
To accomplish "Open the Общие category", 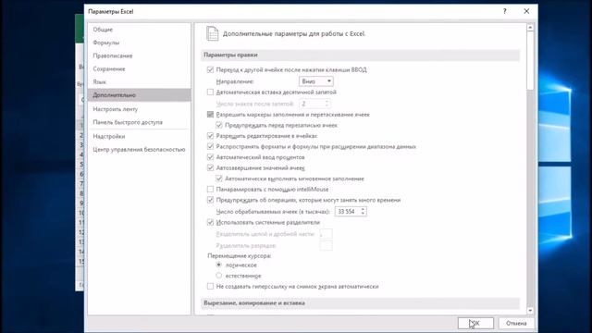I will pyautogui.click(x=103, y=30).
